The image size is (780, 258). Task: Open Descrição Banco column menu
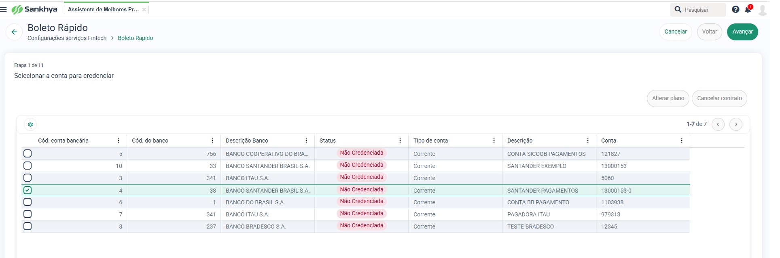[x=306, y=141]
